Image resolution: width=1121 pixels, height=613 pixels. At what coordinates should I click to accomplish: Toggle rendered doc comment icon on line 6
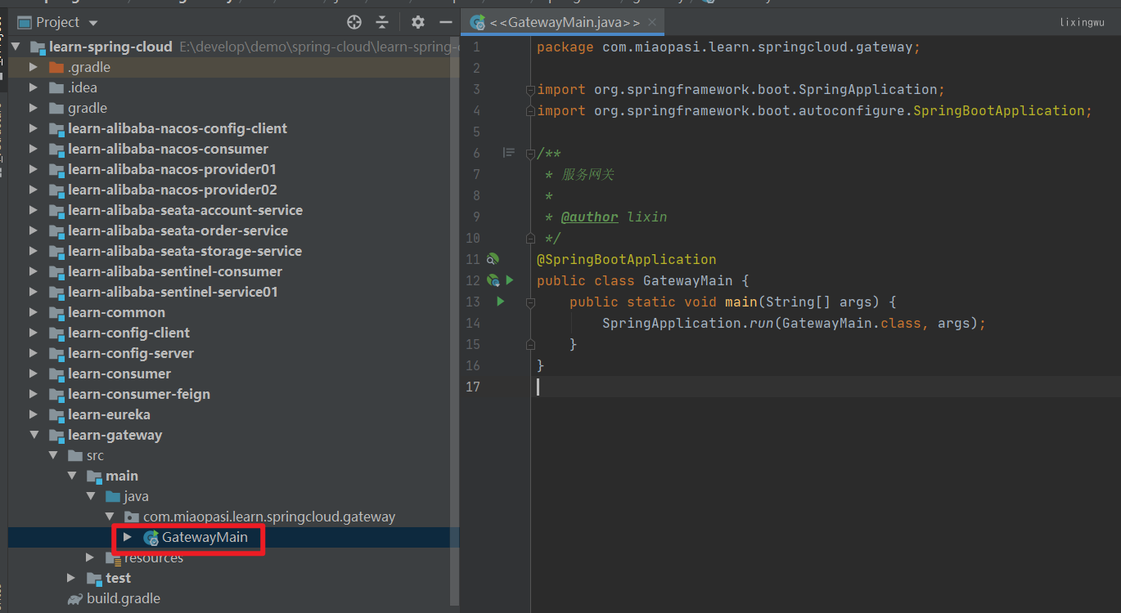(x=508, y=153)
